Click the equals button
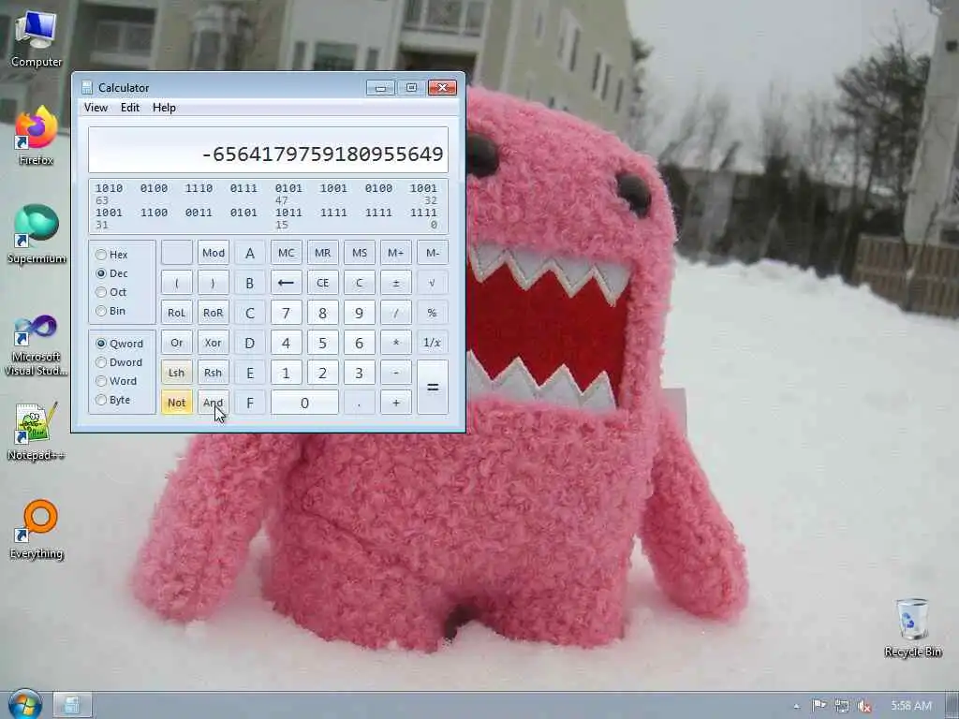Viewport: 959px width, 719px height. (x=432, y=388)
